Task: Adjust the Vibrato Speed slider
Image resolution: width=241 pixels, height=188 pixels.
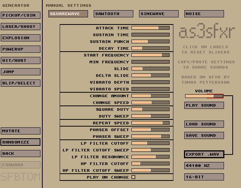Action: coord(151,89)
